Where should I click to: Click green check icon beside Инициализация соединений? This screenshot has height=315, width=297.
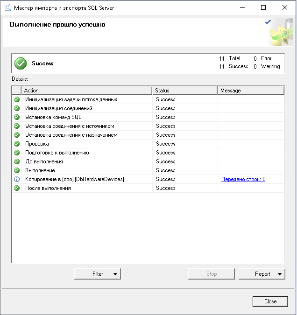(x=17, y=108)
